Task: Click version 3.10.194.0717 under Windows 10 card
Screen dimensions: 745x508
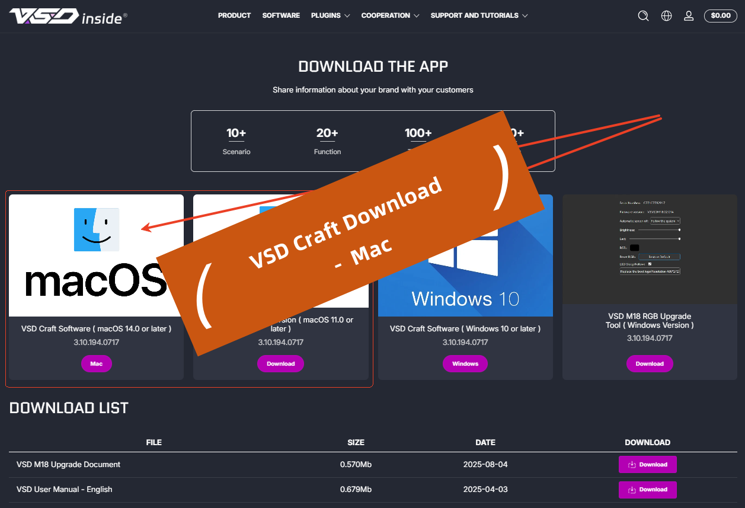Action: [x=465, y=342]
